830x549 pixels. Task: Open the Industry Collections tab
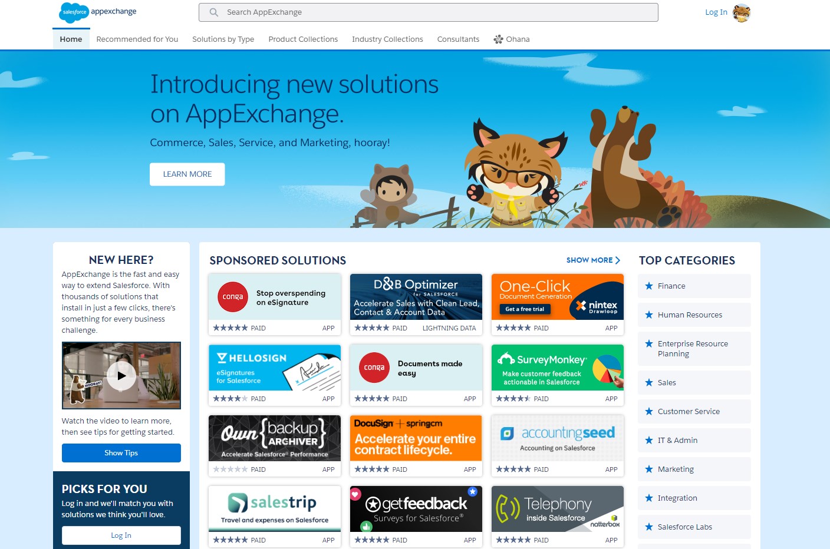387,39
